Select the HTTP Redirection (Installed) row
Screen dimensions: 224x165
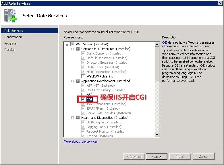coord(107,72)
